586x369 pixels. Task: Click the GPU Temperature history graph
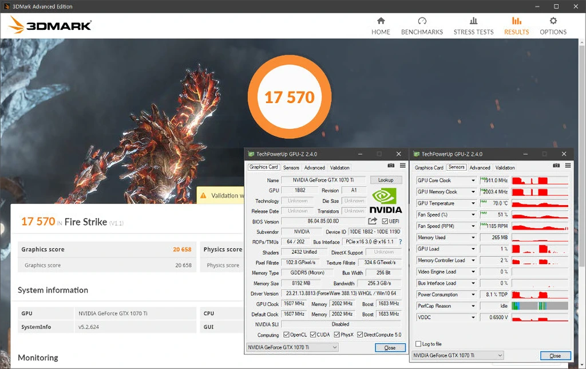point(540,203)
